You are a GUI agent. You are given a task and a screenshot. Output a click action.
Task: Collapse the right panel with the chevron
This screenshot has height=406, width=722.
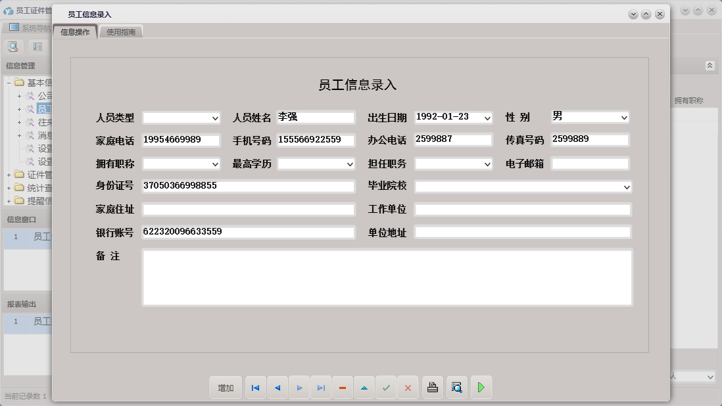tap(709, 65)
